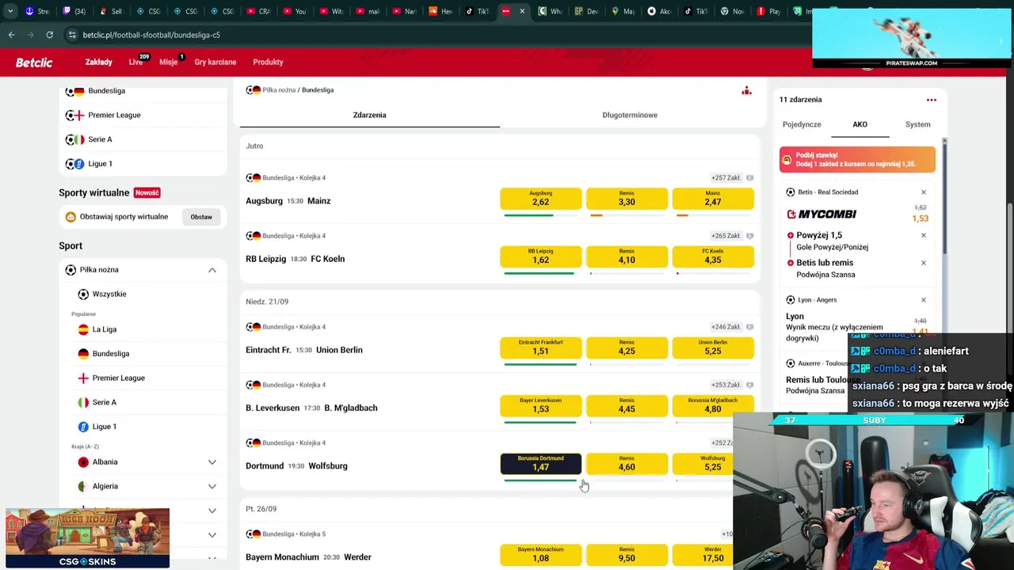Screen dimensions: 1014x570
Task: Click virtual sports icon
Action: (71, 217)
